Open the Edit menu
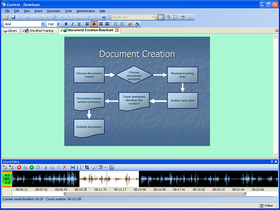The image size is (280, 210). tap(17, 11)
